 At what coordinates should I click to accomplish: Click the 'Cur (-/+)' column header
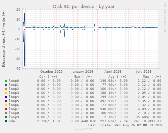click(x=48, y=77)
